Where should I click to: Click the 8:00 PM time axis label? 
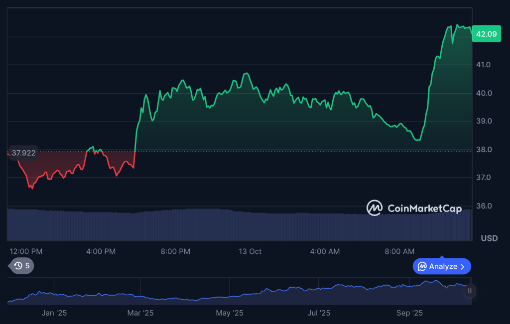pyautogui.click(x=175, y=251)
